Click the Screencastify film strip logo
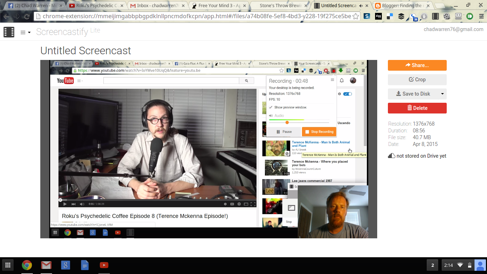The height and width of the screenshot is (274, 487). tap(9, 32)
